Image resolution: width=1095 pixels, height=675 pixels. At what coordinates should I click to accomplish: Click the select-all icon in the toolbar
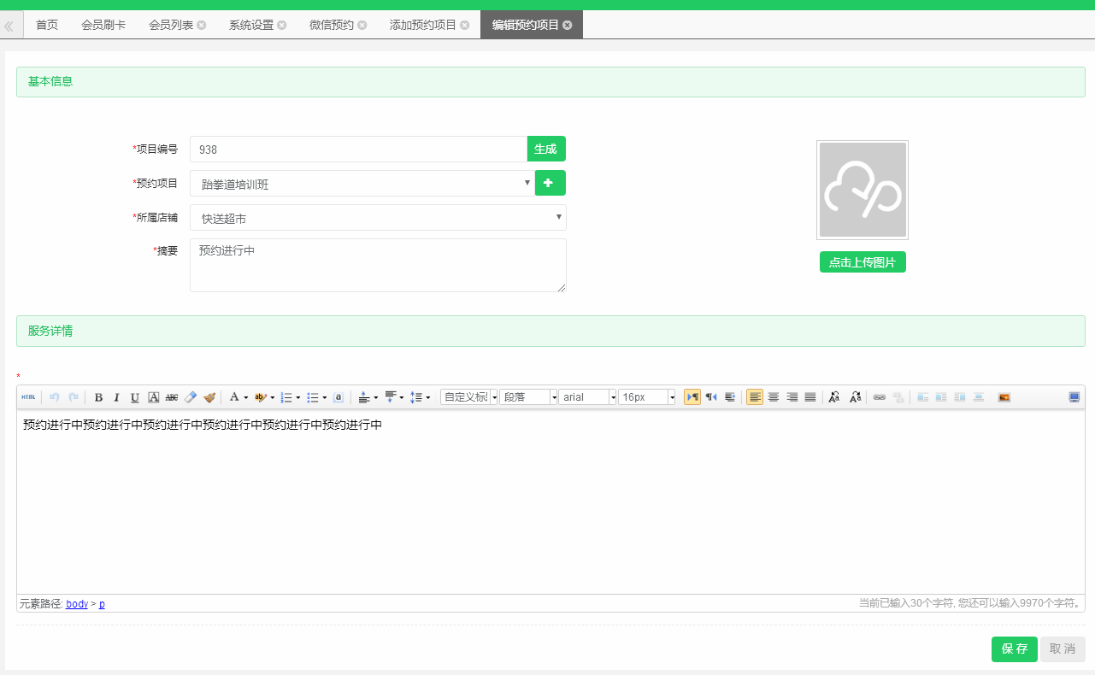[x=339, y=397]
